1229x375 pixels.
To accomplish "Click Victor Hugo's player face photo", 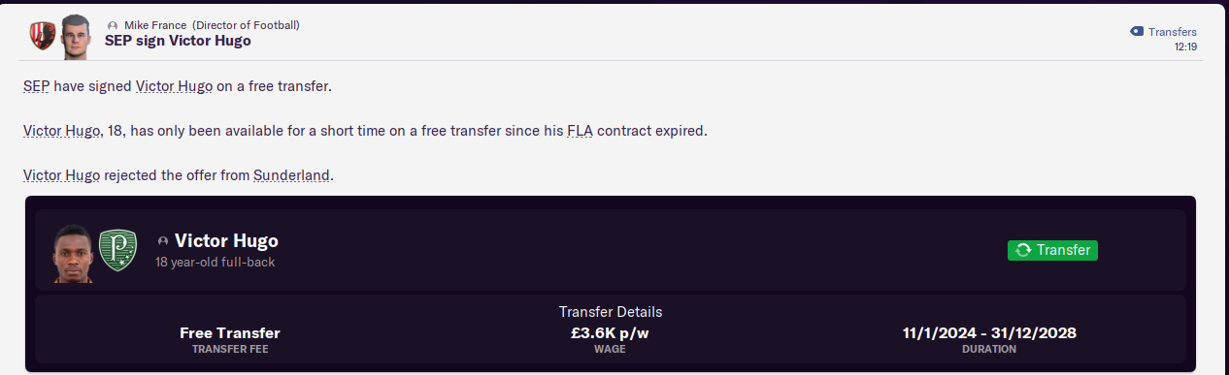I will click(73, 251).
